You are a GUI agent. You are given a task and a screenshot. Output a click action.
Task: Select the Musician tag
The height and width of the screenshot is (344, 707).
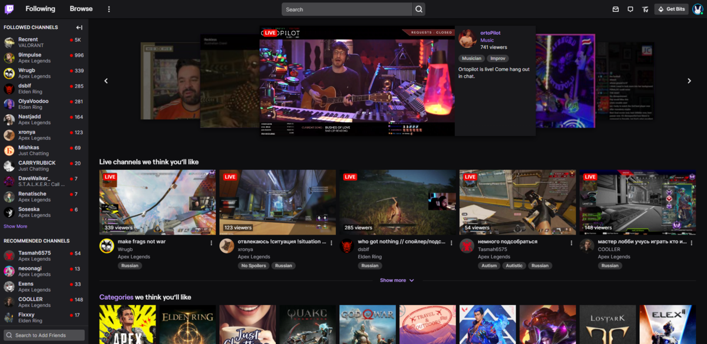click(x=471, y=58)
